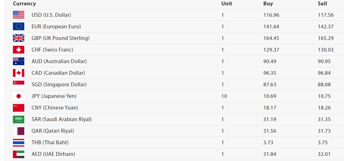Click the Qatar flag icon
Screen dimensions: 344x161
tap(19, 131)
